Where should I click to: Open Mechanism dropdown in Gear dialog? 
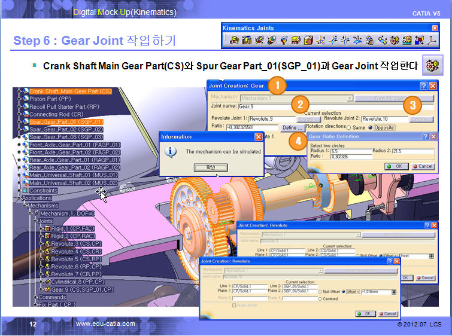(350, 97)
